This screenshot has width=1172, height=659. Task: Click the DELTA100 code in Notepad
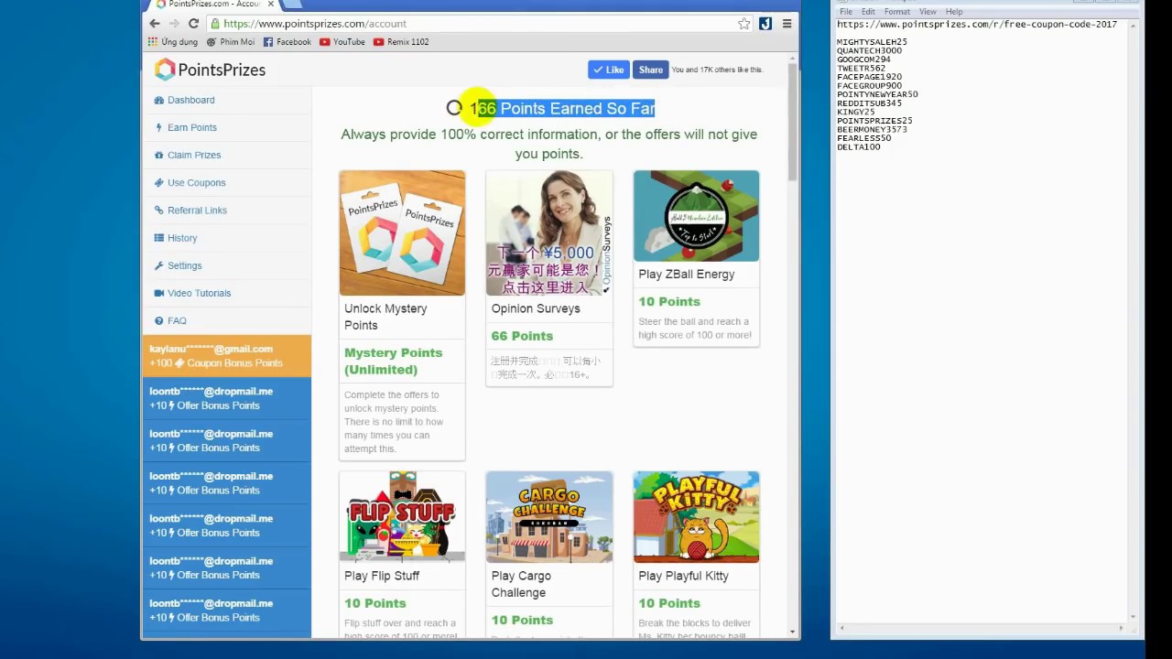[858, 146]
